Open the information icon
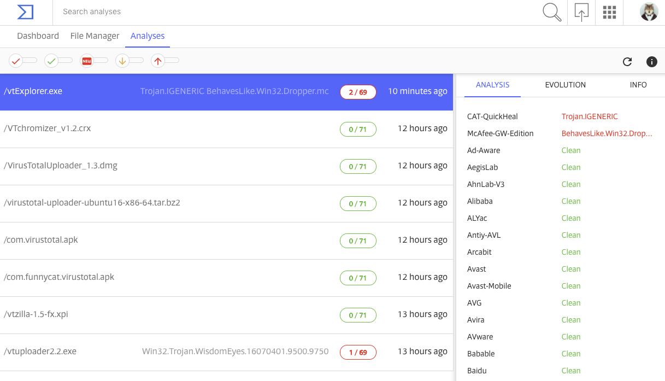Screen dimensions: 665x381 point(652,62)
